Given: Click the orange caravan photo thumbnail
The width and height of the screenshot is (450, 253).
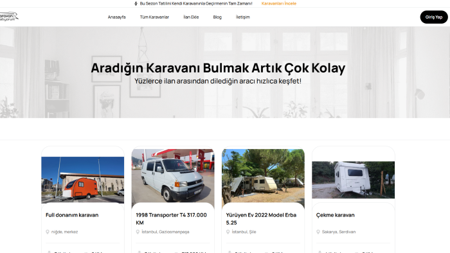Looking at the screenshot, I should (83, 180).
